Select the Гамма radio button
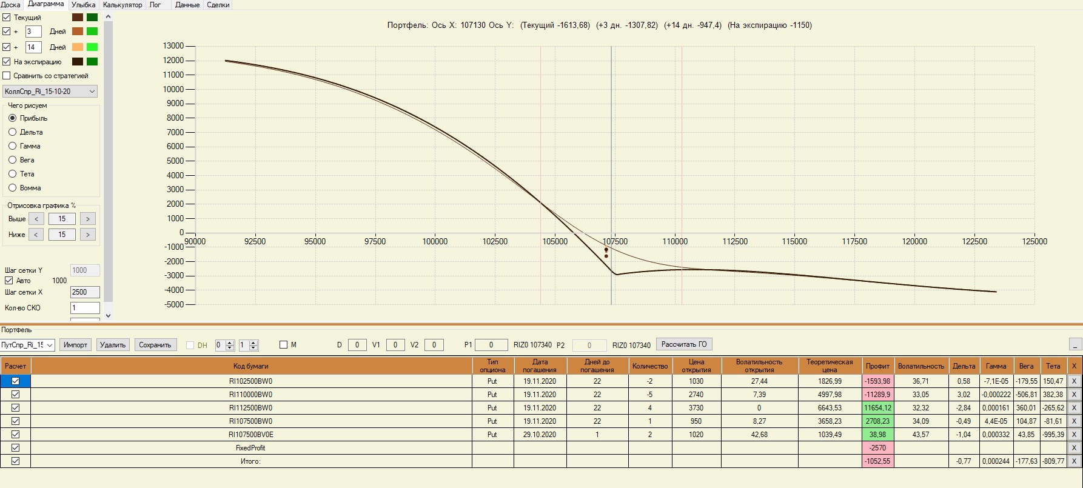This screenshot has height=488, width=1083. pos(12,146)
